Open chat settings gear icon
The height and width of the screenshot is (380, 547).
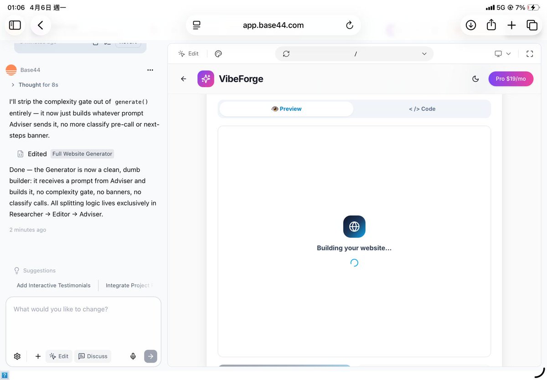pyautogui.click(x=17, y=356)
